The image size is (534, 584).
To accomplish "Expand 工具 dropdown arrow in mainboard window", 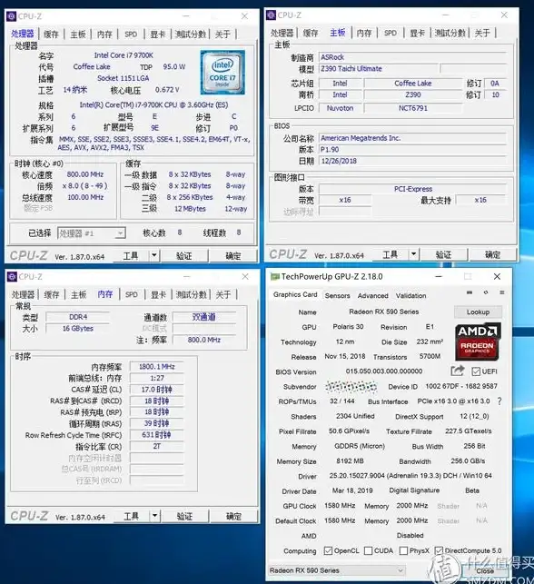I will tap(414, 254).
